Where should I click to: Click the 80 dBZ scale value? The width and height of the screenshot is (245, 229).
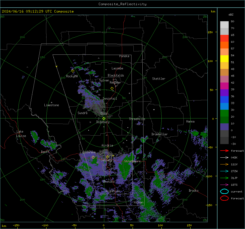pyautogui.click(x=232, y=22)
